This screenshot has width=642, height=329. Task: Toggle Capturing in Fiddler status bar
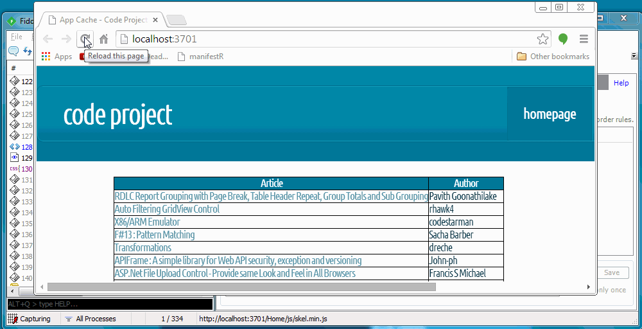(x=31, y=319)
